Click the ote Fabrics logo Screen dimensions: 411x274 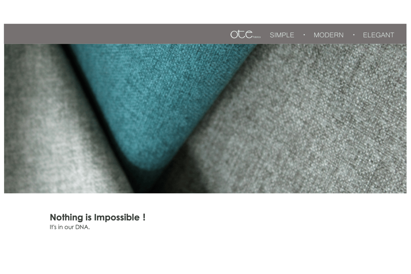(245, 35)
